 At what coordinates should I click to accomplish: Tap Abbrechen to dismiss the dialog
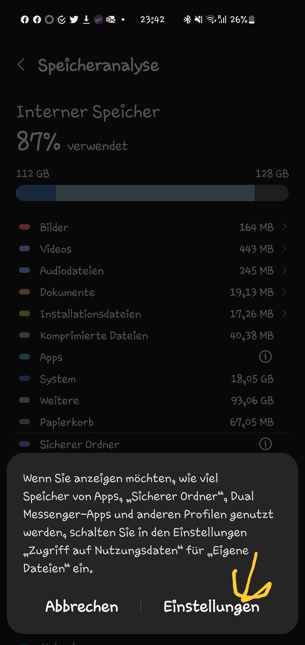click(82, 606)
